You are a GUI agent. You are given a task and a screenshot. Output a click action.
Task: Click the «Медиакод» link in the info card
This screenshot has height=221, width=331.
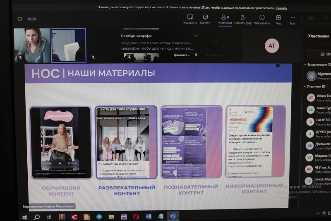(x=249, y=142)
